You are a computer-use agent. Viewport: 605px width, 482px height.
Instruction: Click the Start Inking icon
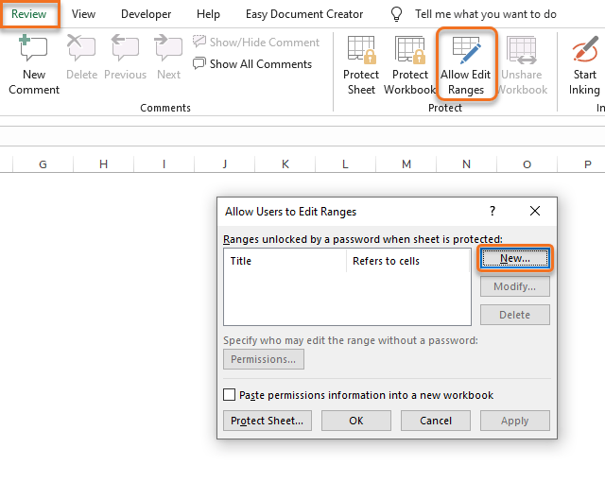click(585, 51)
